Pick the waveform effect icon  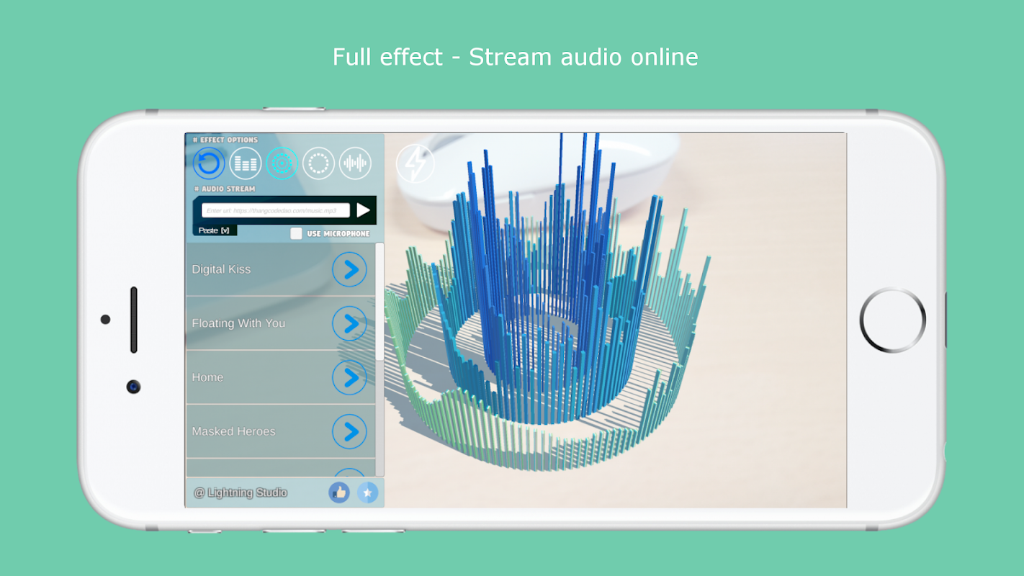355,163
